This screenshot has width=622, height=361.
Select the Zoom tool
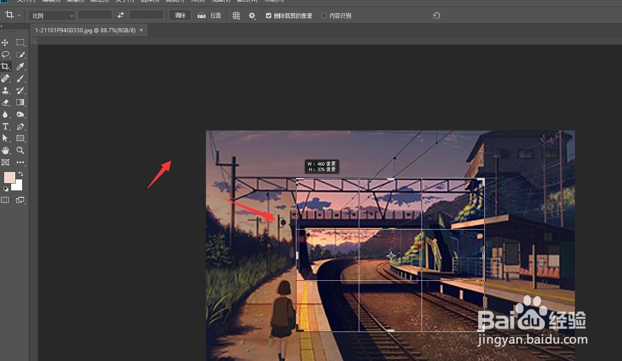click(x=20, y=150)
